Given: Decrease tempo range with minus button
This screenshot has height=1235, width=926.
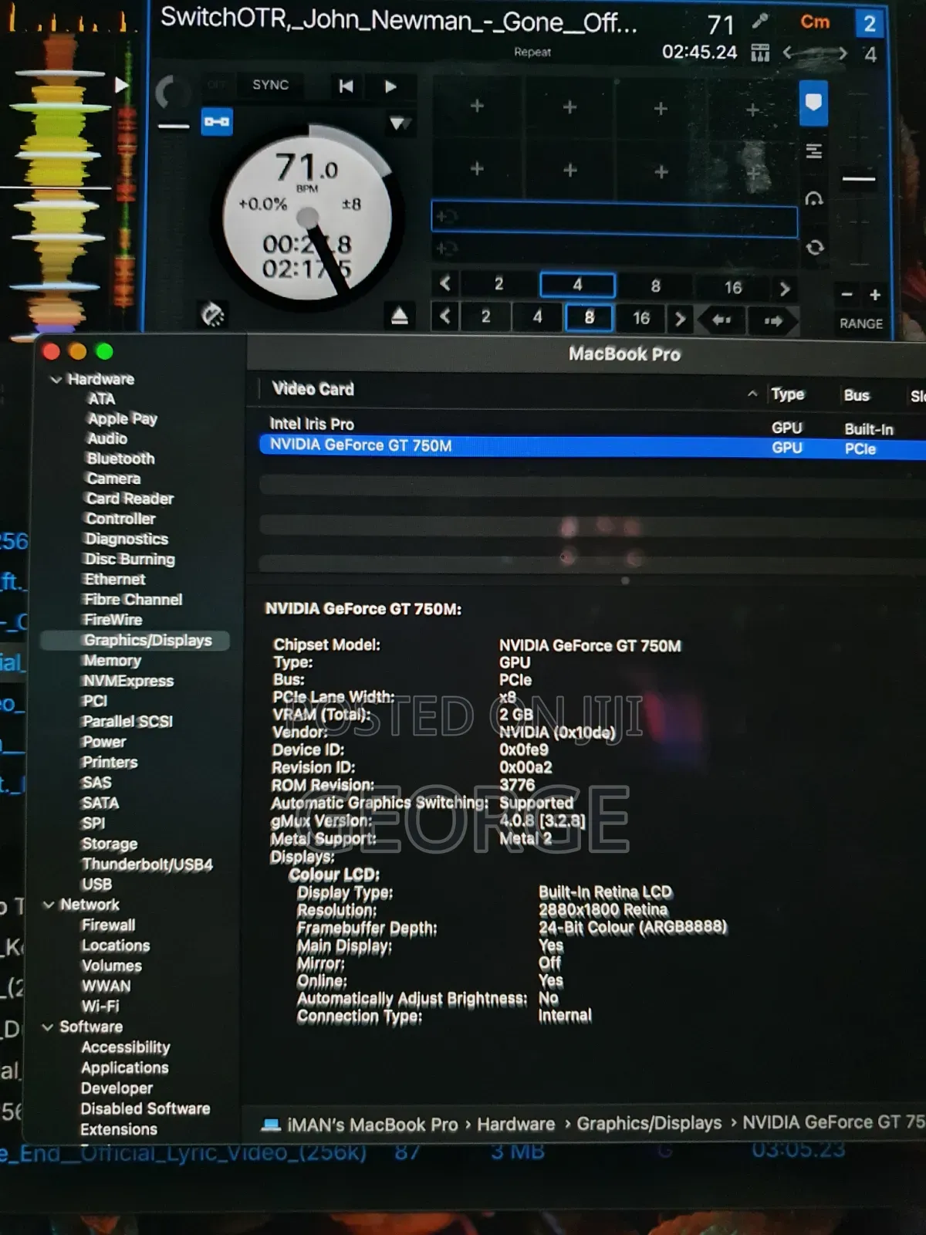Looking at the screenshot, I should [847, 294].
